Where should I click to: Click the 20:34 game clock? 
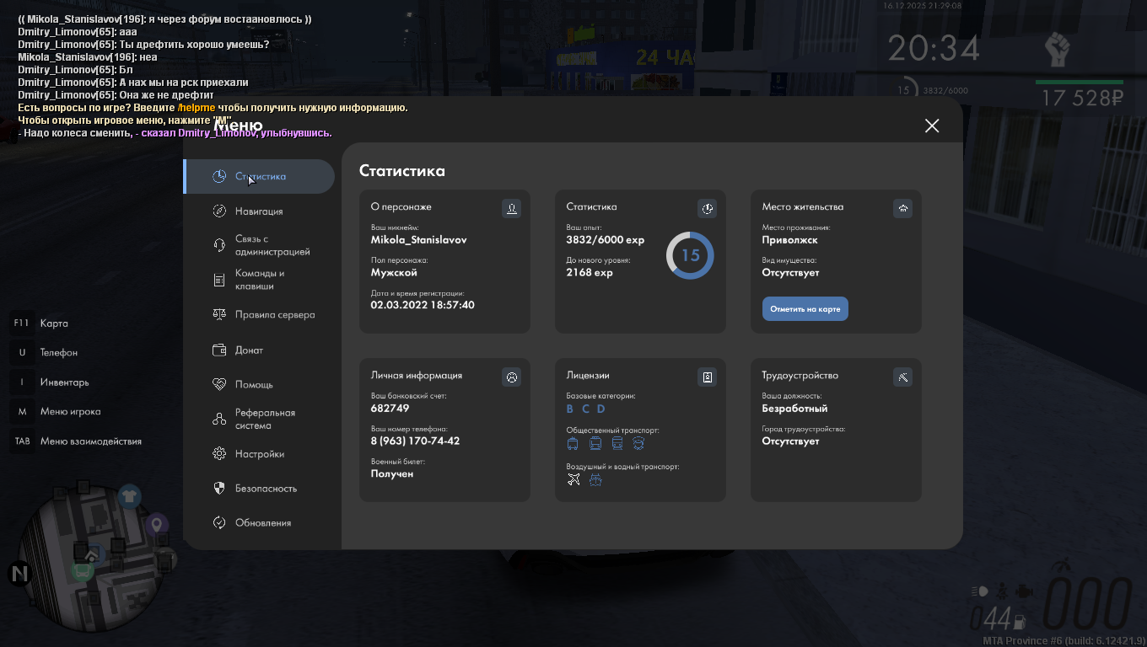[x=934, y=48]
